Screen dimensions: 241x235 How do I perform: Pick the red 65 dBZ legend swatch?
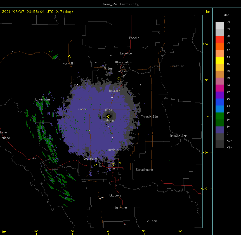pos(220,39)
